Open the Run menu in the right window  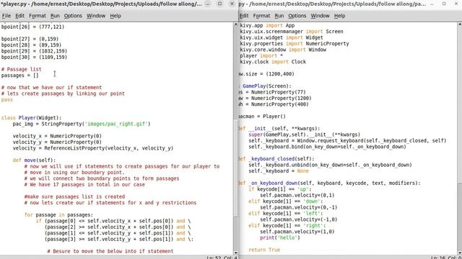[x=279, y=16]
